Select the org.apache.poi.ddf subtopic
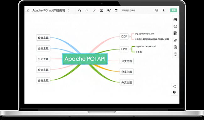The image size is (204, 120). pyautogui.click(x=144, y=34)
